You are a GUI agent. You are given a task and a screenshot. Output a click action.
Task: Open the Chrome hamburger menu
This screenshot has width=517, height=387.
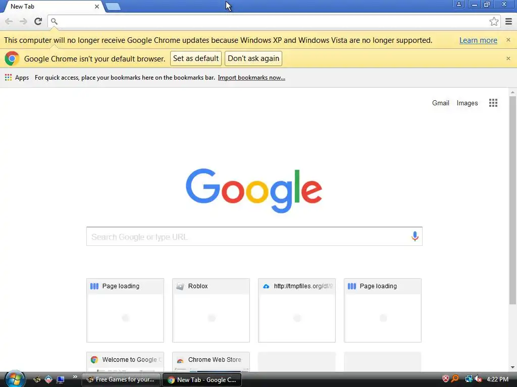[x=509, y=21]
